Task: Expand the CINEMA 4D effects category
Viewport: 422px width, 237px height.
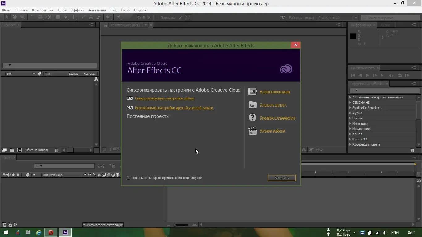Action: 350,102
